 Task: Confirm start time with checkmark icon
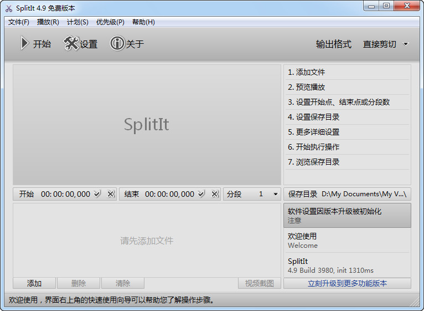tap(97, 194)
